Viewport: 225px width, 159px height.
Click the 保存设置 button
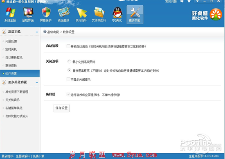[61, 108]
